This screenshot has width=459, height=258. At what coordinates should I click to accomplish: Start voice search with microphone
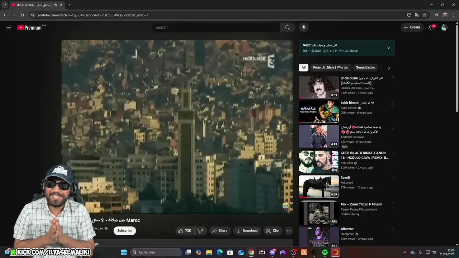coord(304,27)
